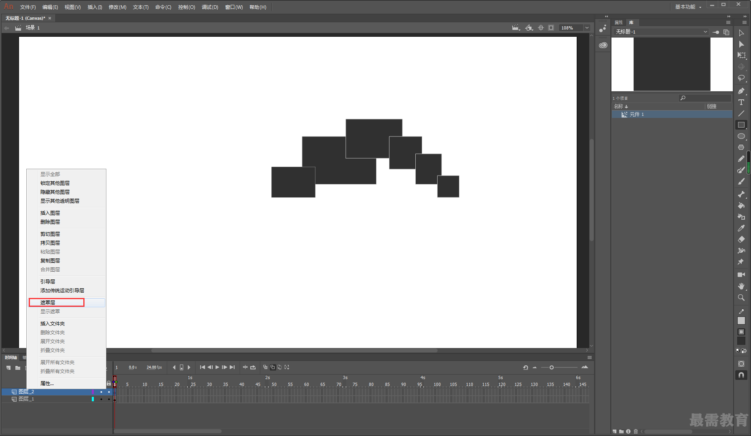
Task: Toggle the pin current library button
Action: 716,32
